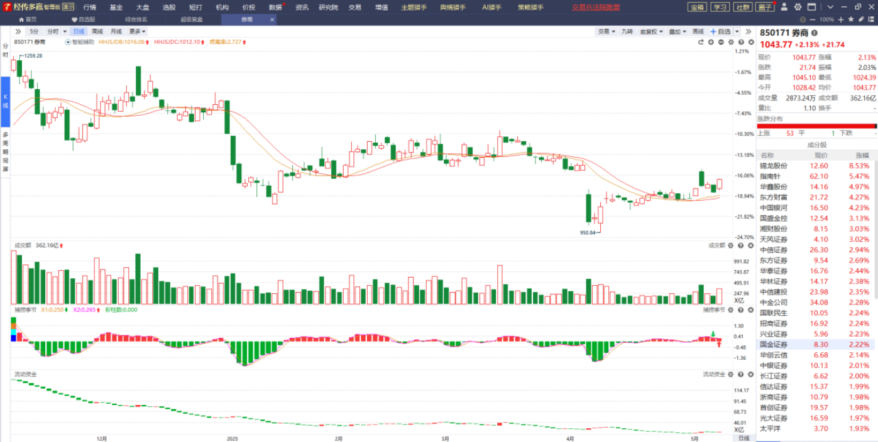This screenshot has height=442, width=878.
Task: Go to 首页 home tab
Action: pos(28,19)
